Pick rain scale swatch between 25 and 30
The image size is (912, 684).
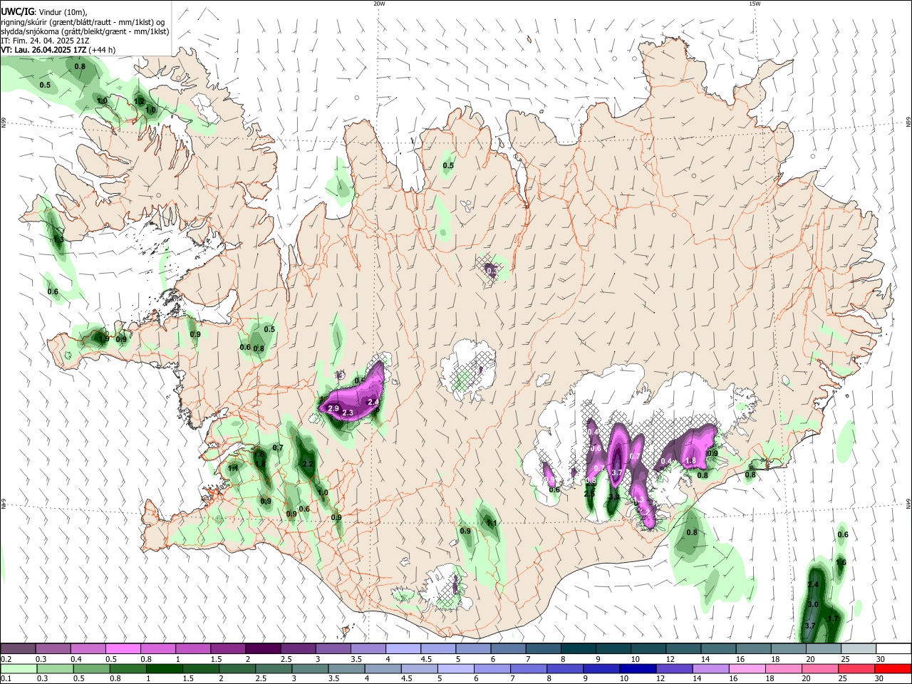856,668
